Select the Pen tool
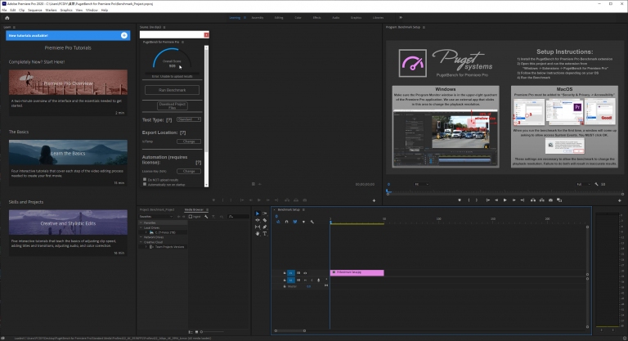Viewport: 628px width, 341px height. pyautogui.click(x=265, y=227)
